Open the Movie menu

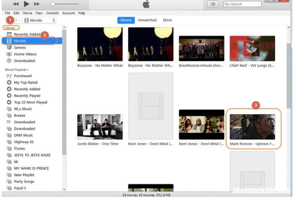pos(27,13)
